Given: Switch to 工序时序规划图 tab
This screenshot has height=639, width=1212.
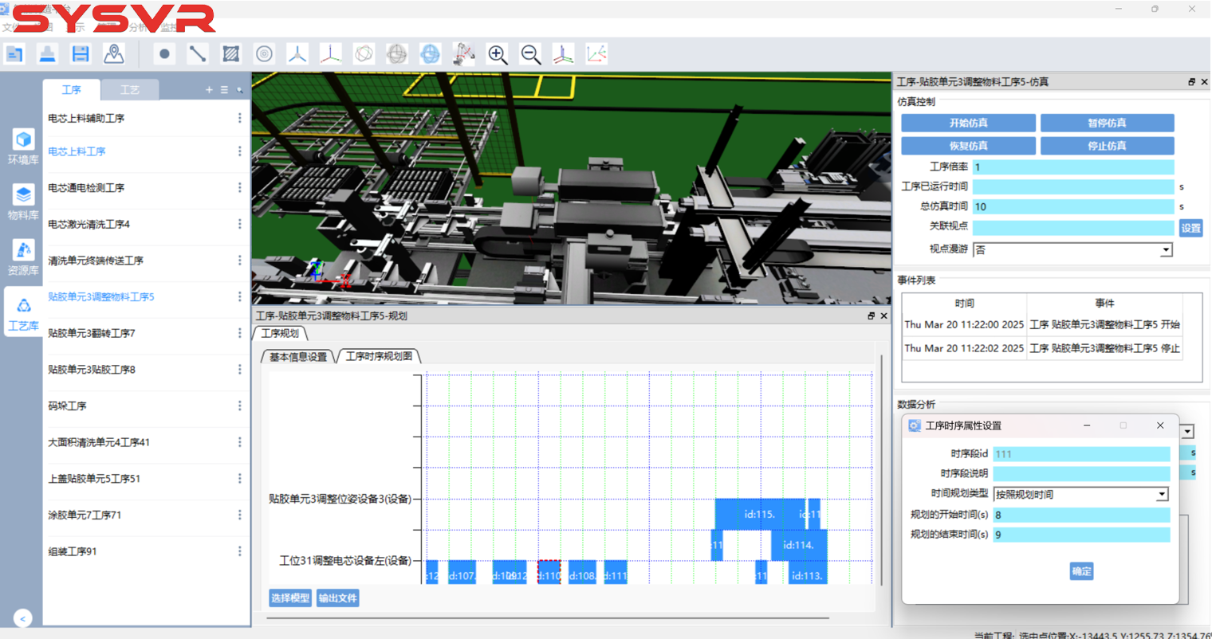Looking at the screenshot, I should [x=379, y=356].
